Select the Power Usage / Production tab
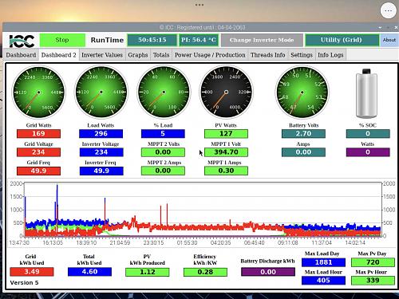Screen dimensions: 399x299 210,55
